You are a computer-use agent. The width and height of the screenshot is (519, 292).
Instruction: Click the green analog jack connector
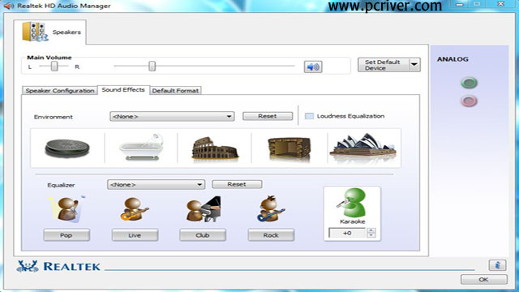tap(469, 83)
